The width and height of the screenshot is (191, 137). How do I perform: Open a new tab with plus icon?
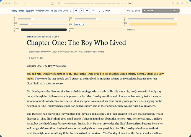tap(182, 3)
